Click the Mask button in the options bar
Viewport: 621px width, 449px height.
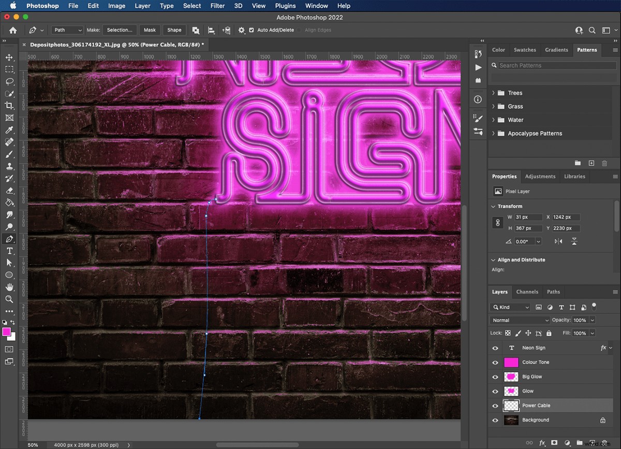click(149, 30)
